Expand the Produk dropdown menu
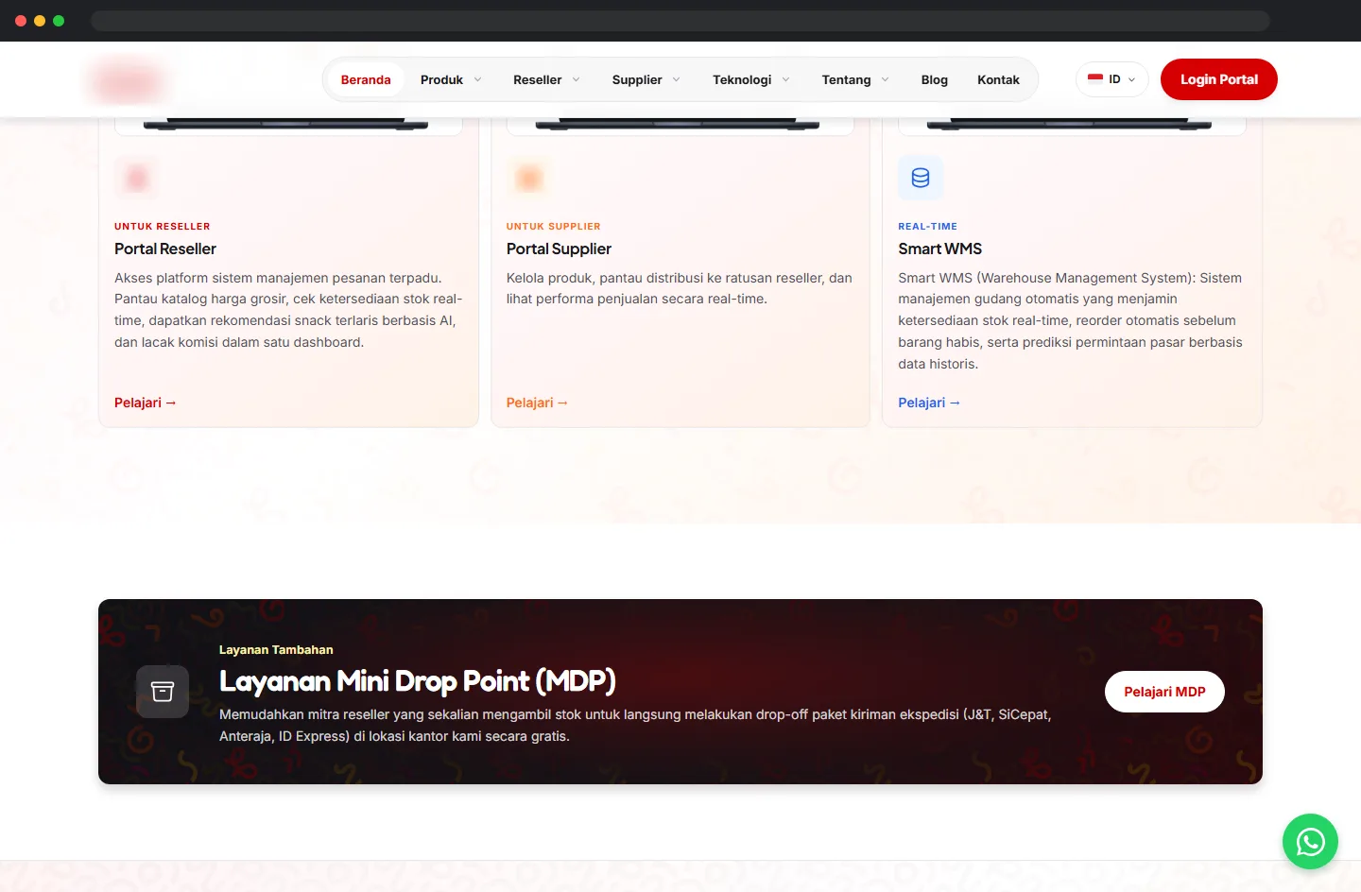 pyautogui.click(x=451, y=79)
